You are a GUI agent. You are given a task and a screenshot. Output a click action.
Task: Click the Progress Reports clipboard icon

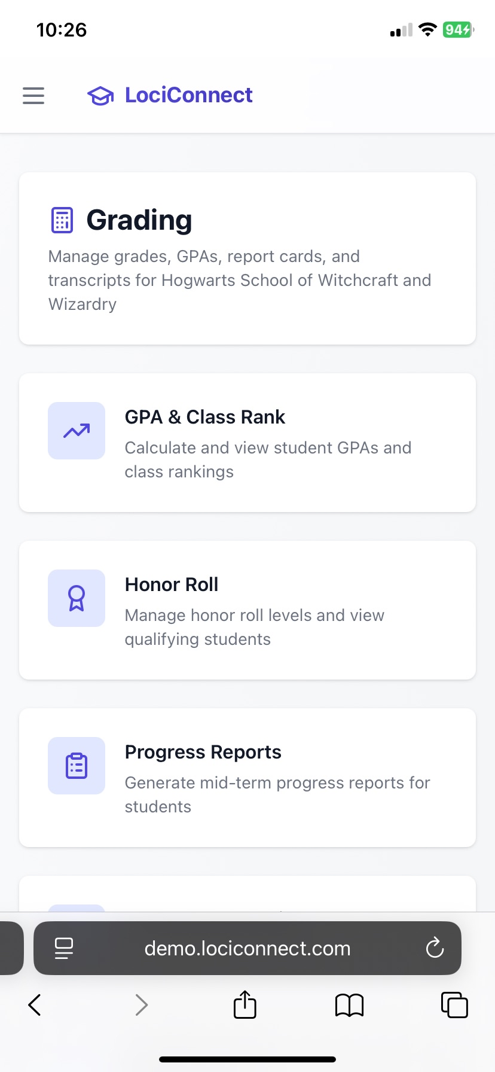pos(77,766)
